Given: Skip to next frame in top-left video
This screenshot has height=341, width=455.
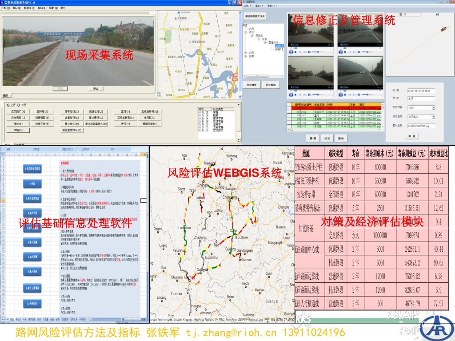Looking at the screenshot, I should [x=304, y=52].
